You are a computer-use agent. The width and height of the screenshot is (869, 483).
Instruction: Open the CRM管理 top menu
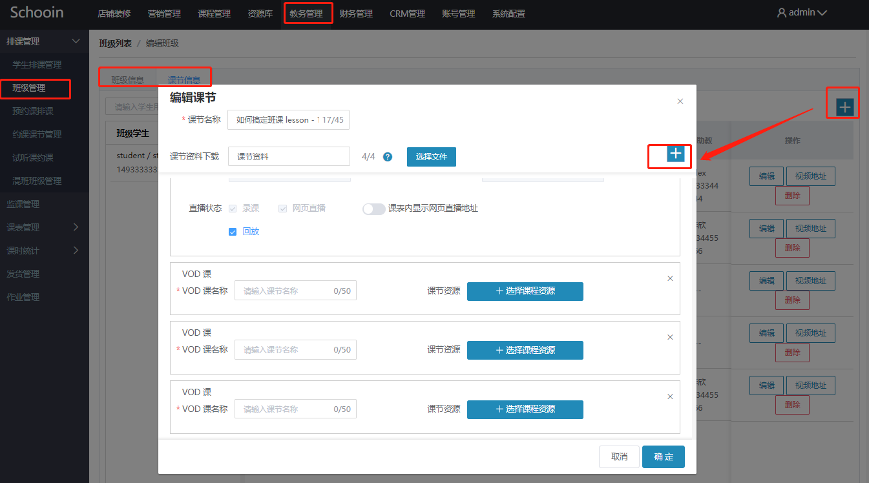407,14
